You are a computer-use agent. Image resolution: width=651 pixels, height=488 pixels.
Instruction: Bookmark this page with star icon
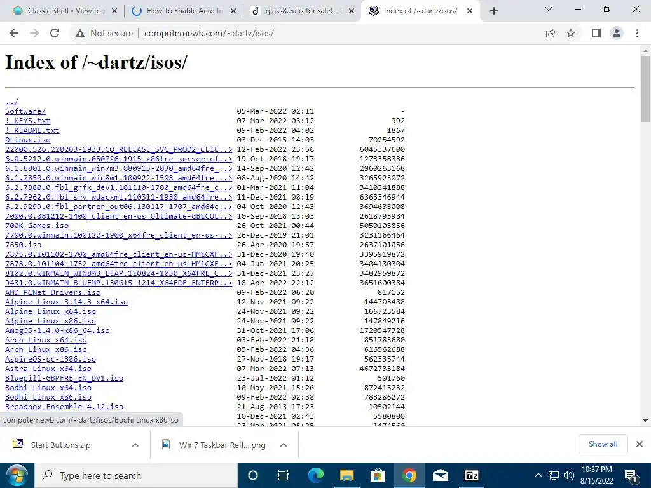tap(571, 33)
